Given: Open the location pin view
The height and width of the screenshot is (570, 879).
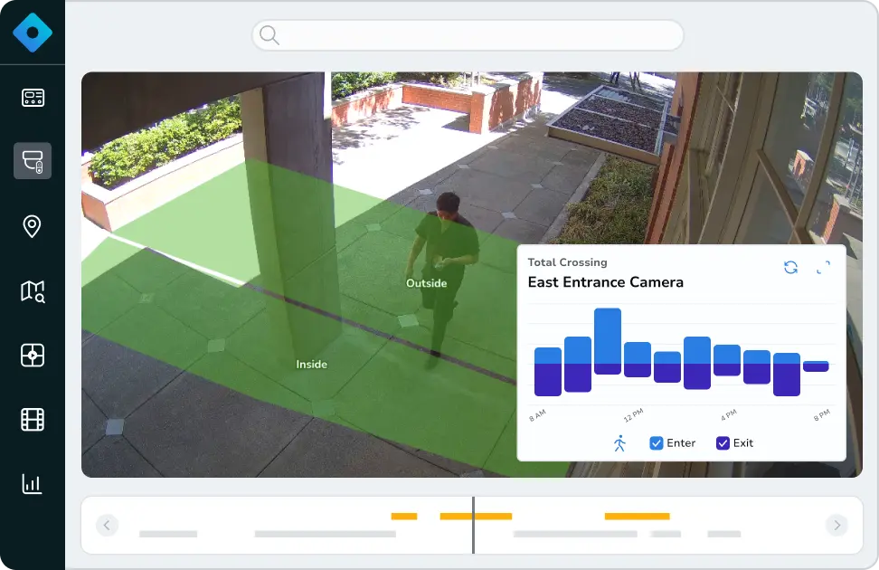Looking at the screenshot, I should coord(32,225).
